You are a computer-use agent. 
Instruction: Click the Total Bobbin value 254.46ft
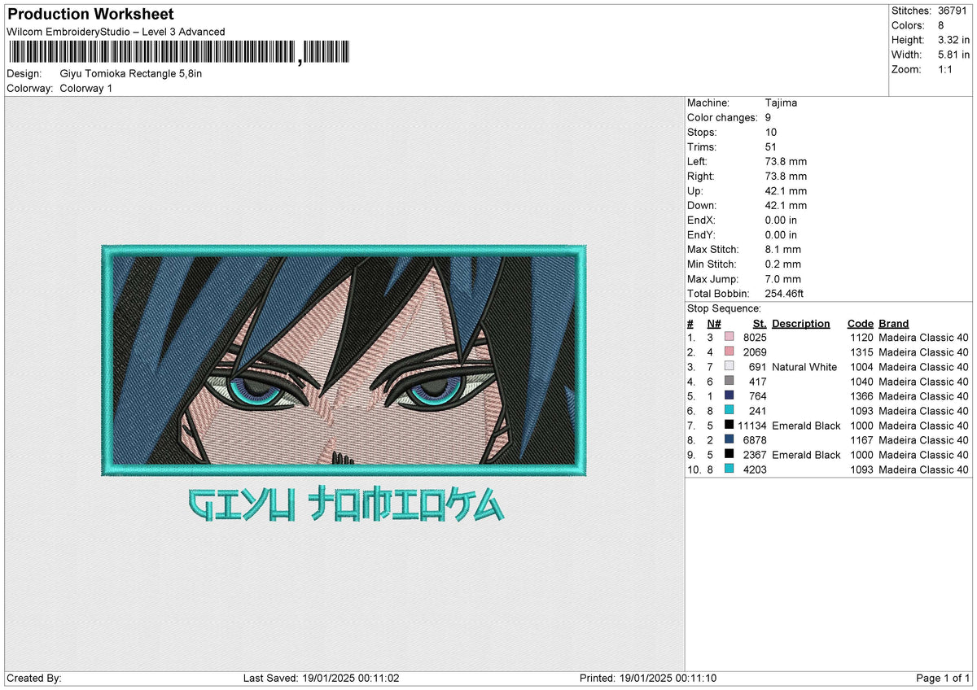tap(785, 293)
